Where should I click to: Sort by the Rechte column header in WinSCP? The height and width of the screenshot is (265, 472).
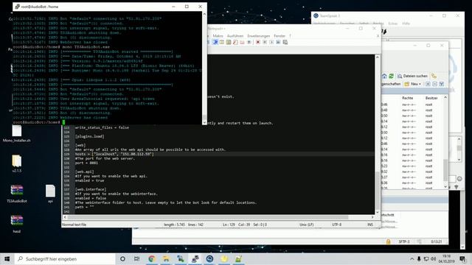pos(407,98)
